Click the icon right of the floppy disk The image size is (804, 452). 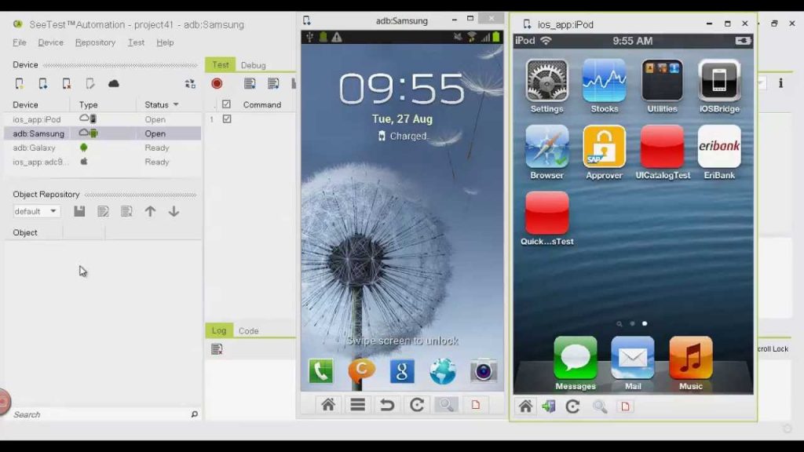point(103,211)
